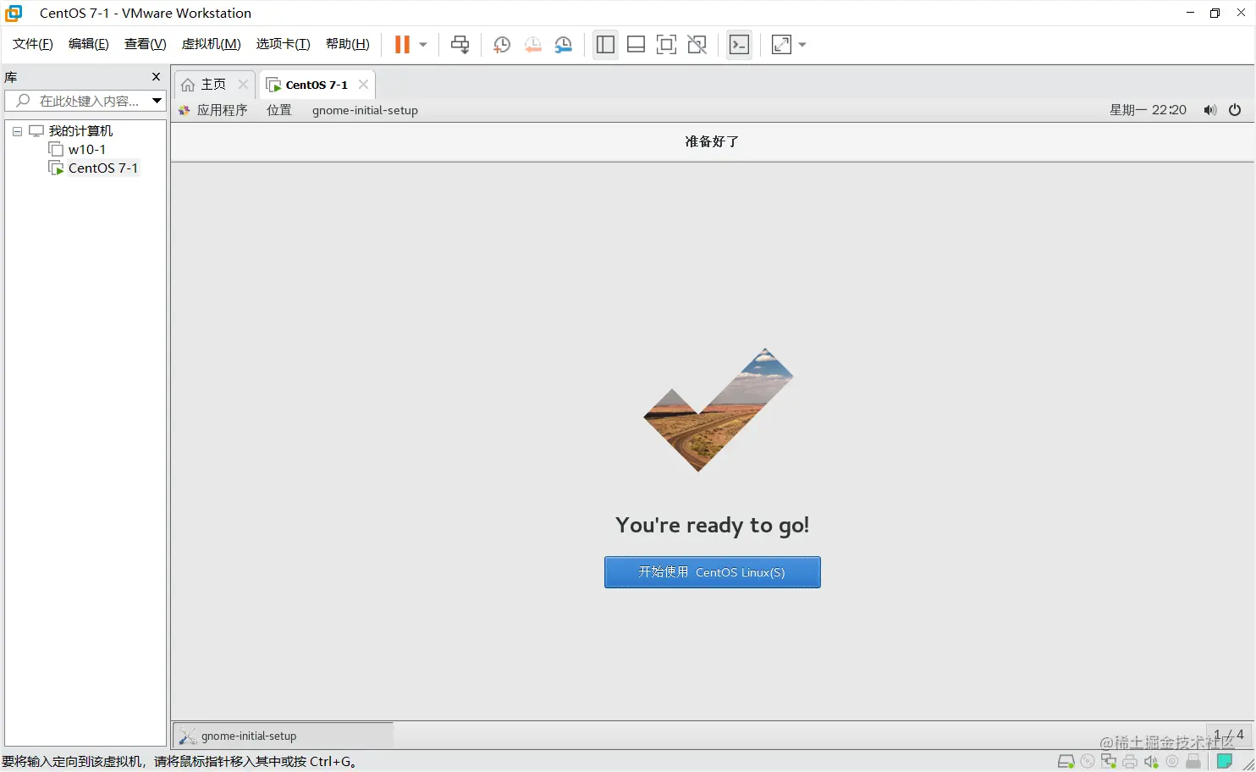Suspend the VM with the orange pause icon
This screenshot has width=1256, height=772.
[402, 45]
